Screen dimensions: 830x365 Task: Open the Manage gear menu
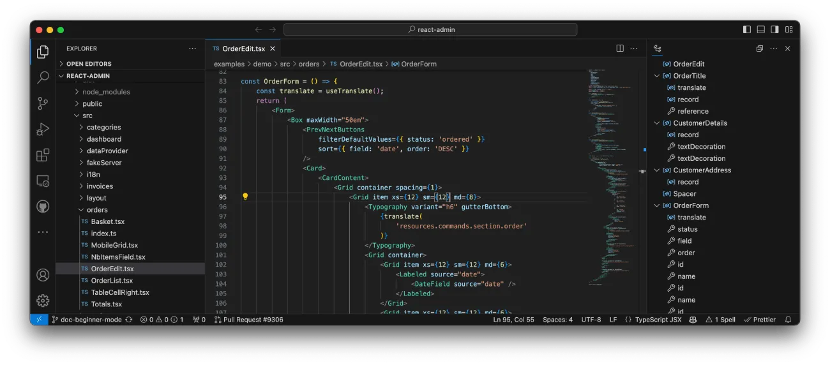tap(43, 301)
